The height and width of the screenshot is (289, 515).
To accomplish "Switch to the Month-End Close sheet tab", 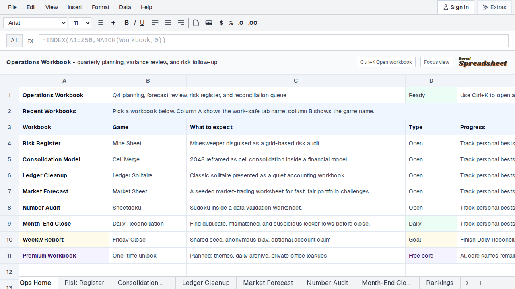I will click(x=387, y=283).
